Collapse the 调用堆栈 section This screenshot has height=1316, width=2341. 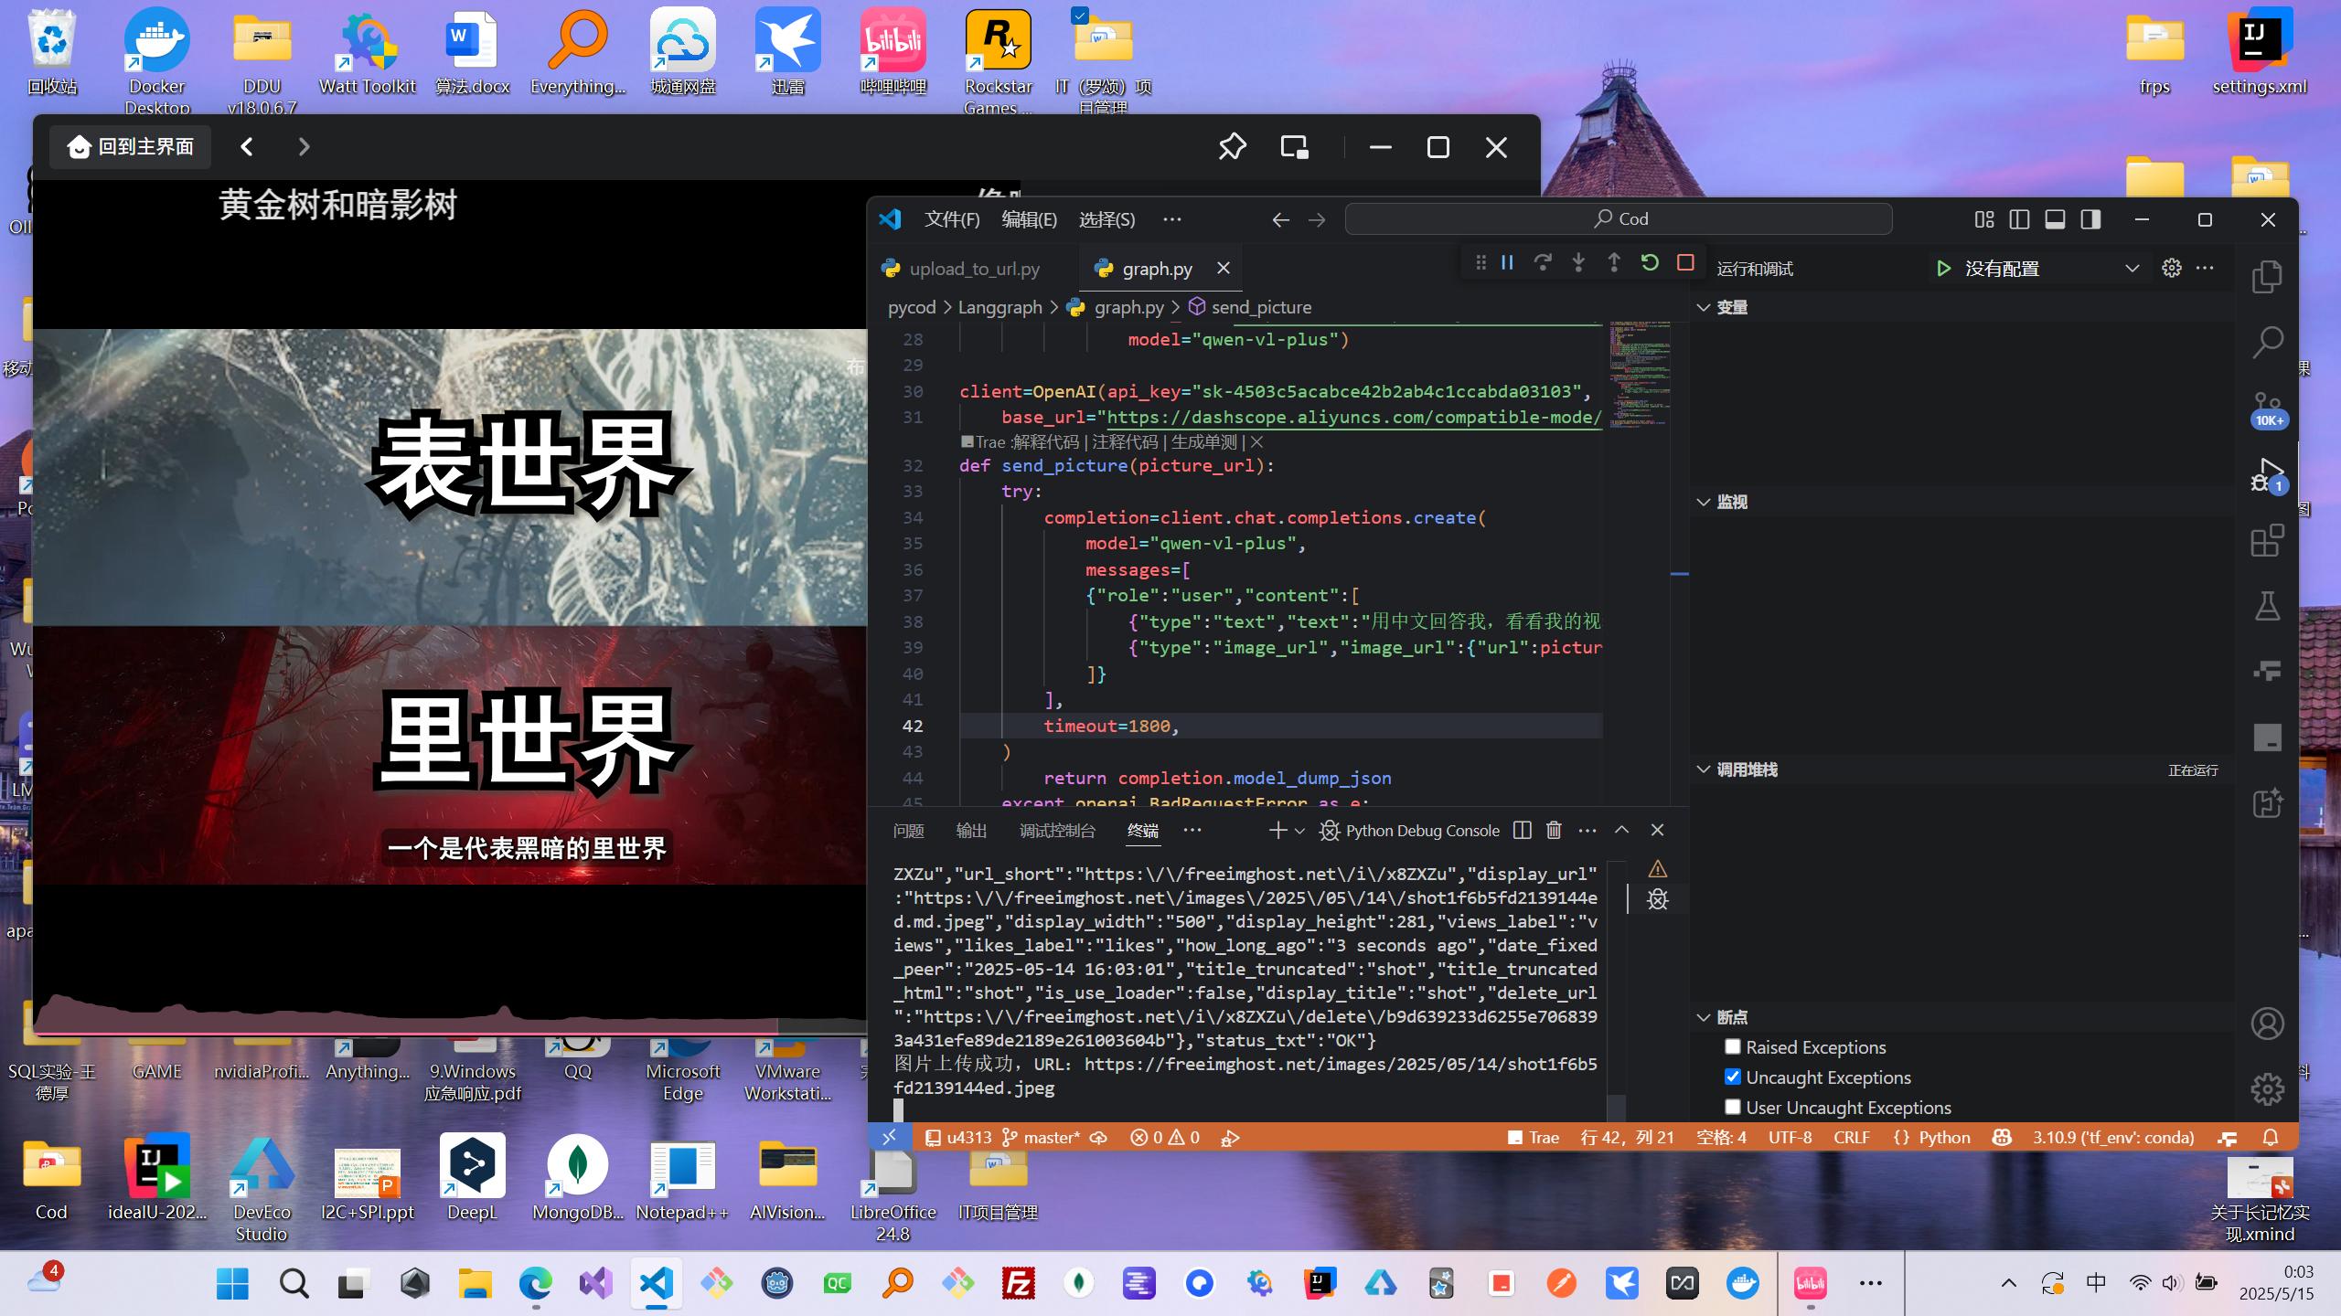coord(1703,769)
